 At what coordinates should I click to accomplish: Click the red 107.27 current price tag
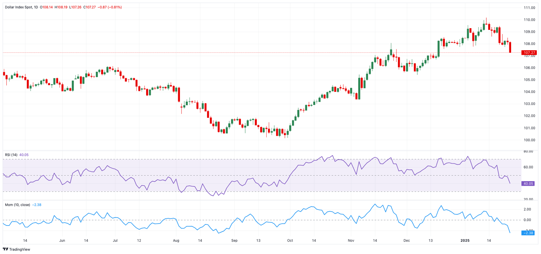(x=529, y=53)
